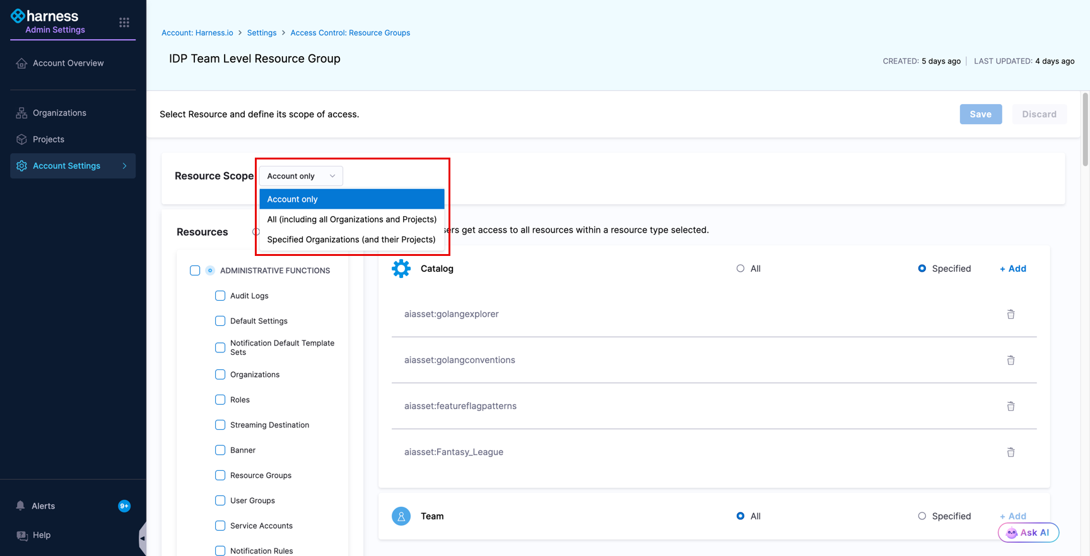The width and height of the screenshot is (1090, 556).
Task: Click the IDP Team Level Resource Group title
Action: (x=255, y=59)
